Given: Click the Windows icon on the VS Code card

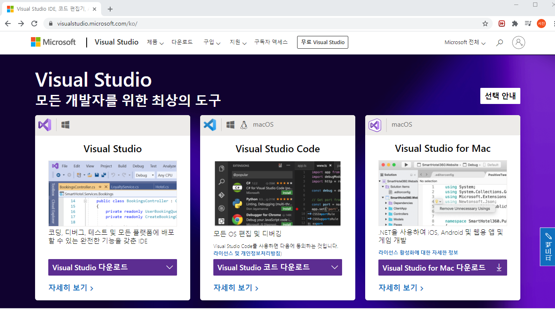Looking at the screenshot, I should pos(230,125).
